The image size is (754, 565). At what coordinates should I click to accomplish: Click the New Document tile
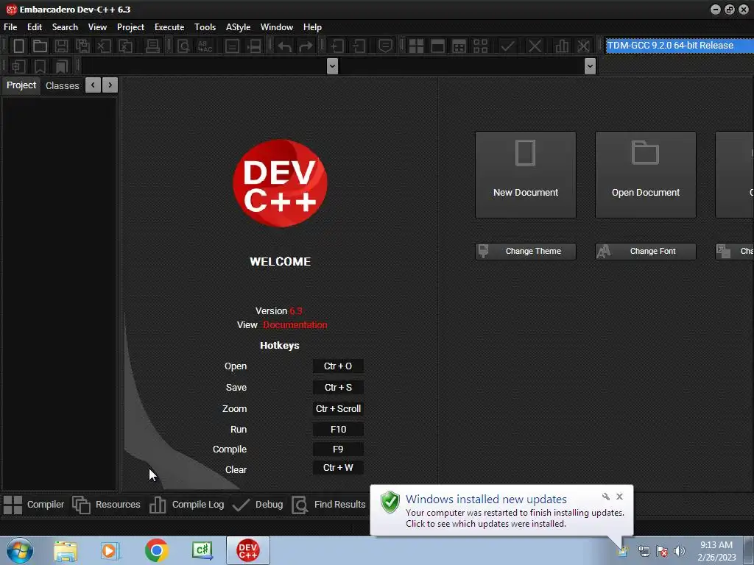pos(526,175)
